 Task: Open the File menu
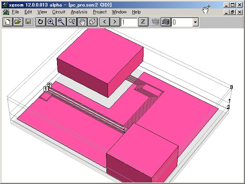(x=15, y=12)
